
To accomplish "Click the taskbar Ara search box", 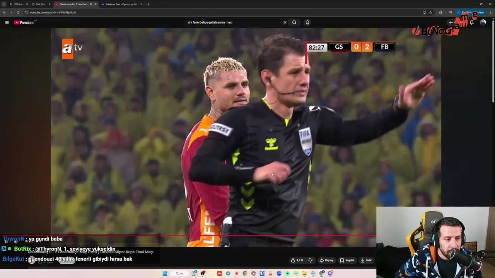I will 179,273.
